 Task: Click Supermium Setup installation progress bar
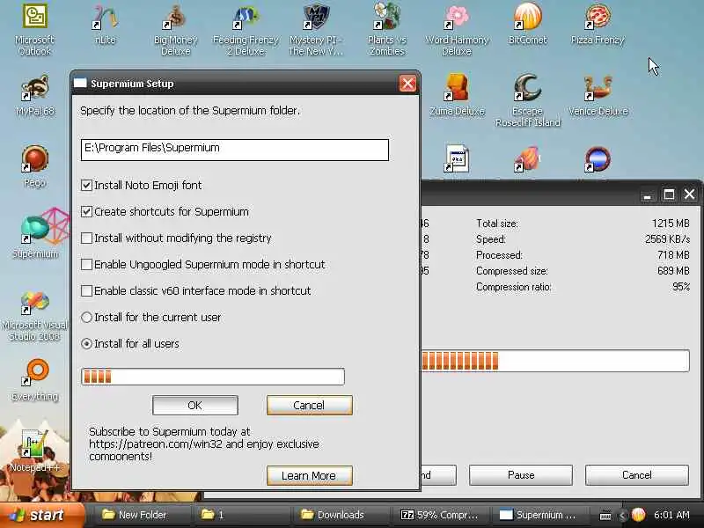(213, 377)
